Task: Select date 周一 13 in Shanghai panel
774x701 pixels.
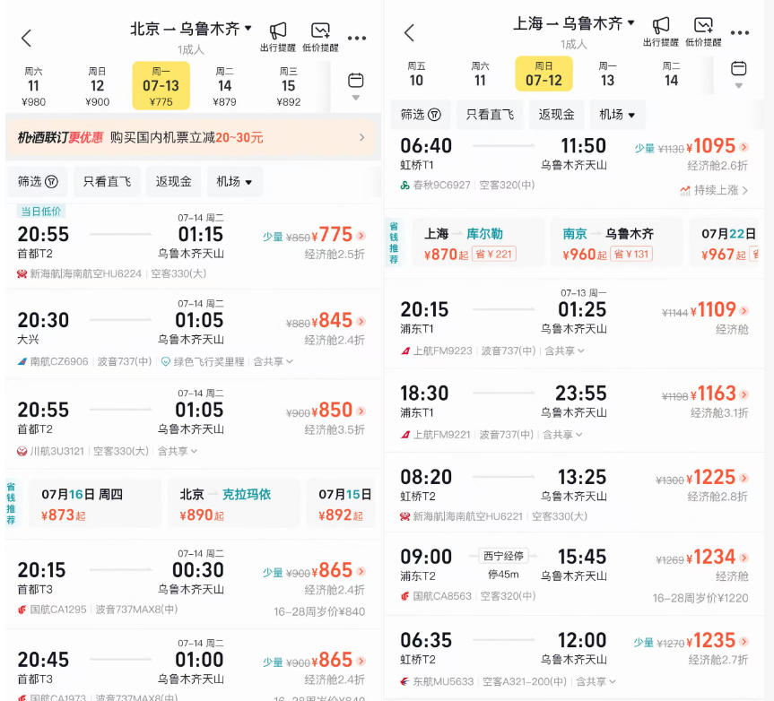Action: pos(608,74)
